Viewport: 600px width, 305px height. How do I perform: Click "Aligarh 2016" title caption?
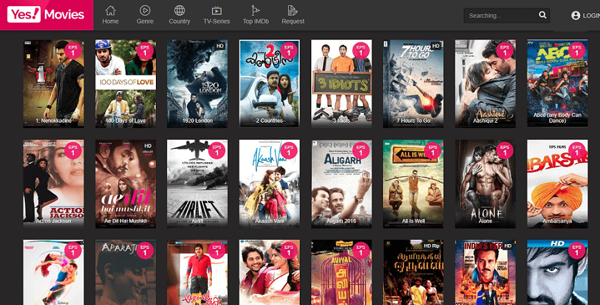tap(342, 221)
